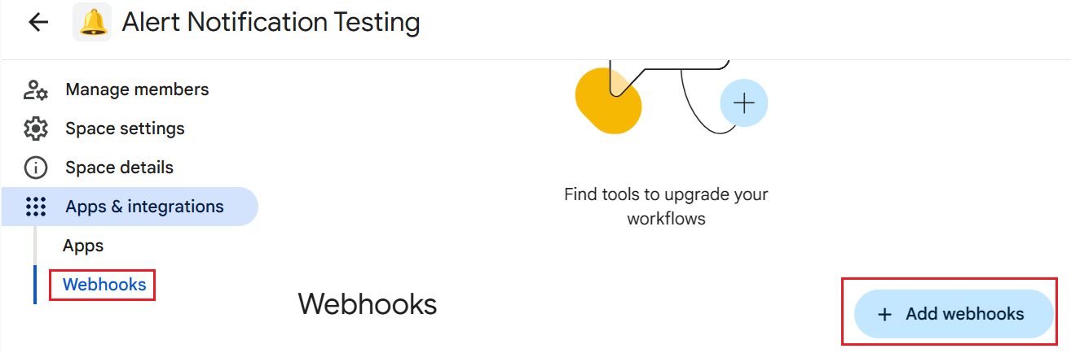Click the blue plus circle in illustration

pyautogui.click(x=743, y=103)
